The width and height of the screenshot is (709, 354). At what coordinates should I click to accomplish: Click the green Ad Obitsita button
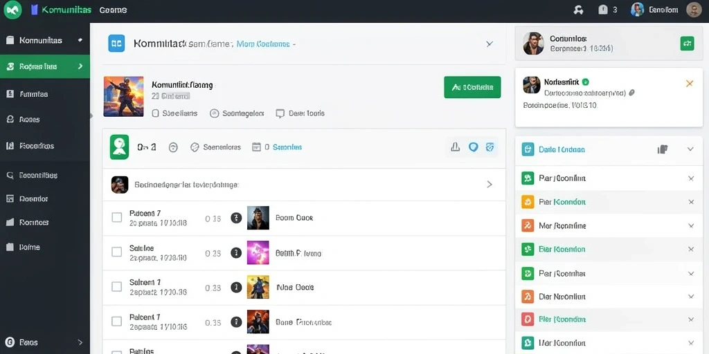tap(472, 87)
